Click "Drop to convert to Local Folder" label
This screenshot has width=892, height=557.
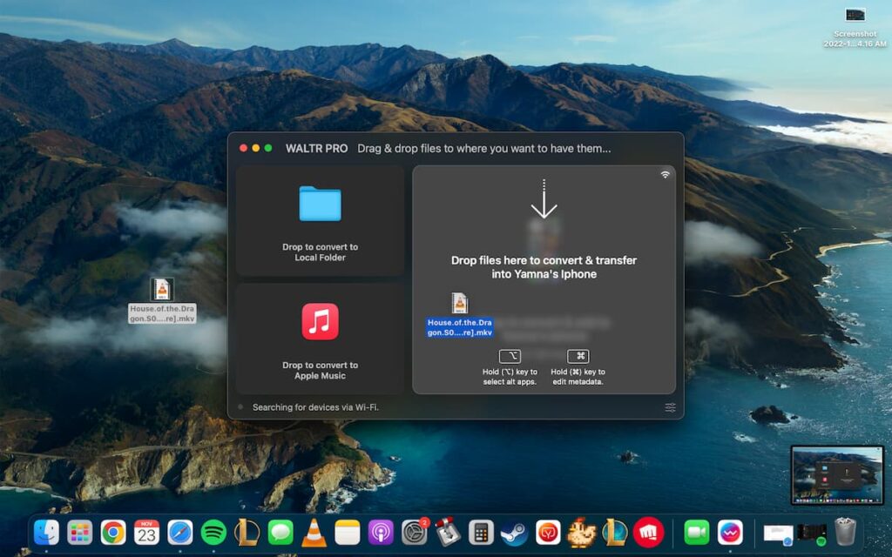[320, 252]
